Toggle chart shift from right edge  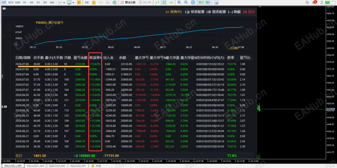coord(208,2)
